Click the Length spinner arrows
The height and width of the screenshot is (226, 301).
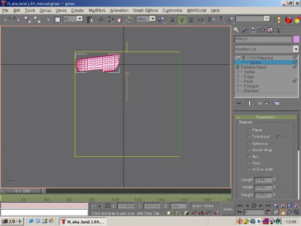[x=275, y=180]
